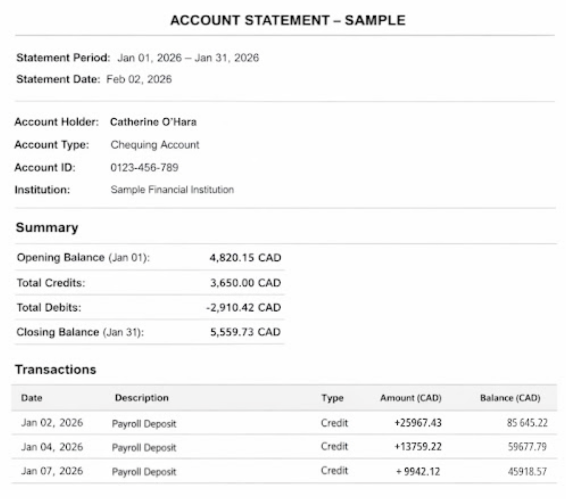Select the total debits -2,910.42 CAD amount

(x=244, y=307)
